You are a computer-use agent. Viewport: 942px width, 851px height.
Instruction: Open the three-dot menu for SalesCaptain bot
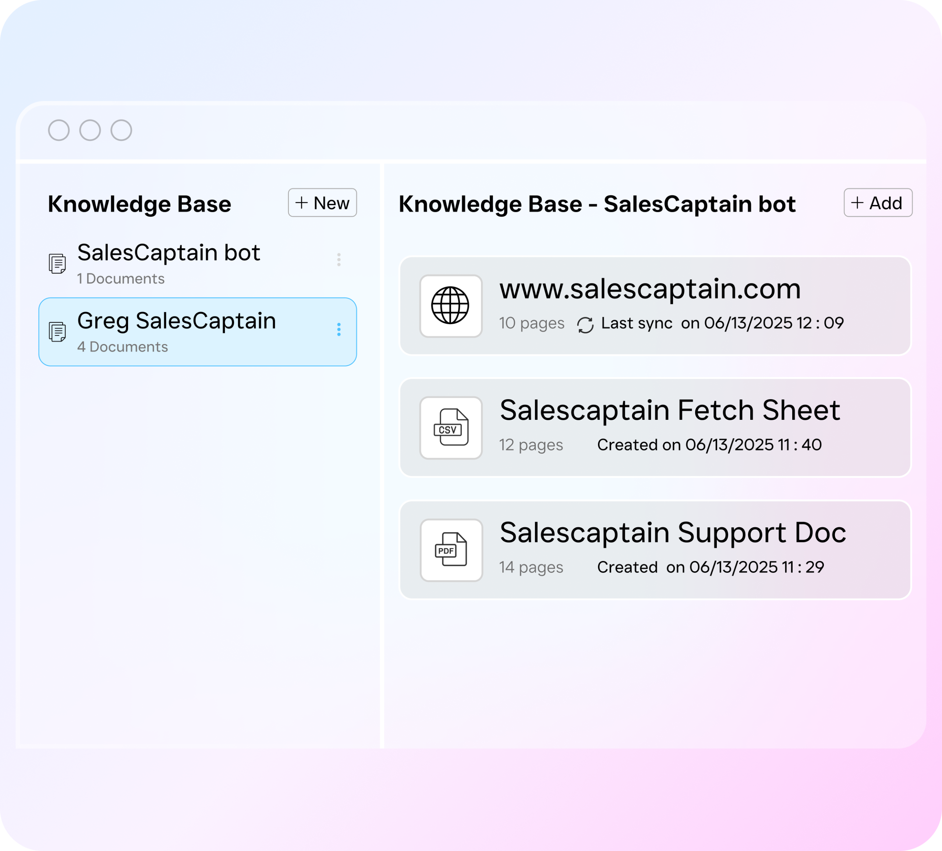339,260
